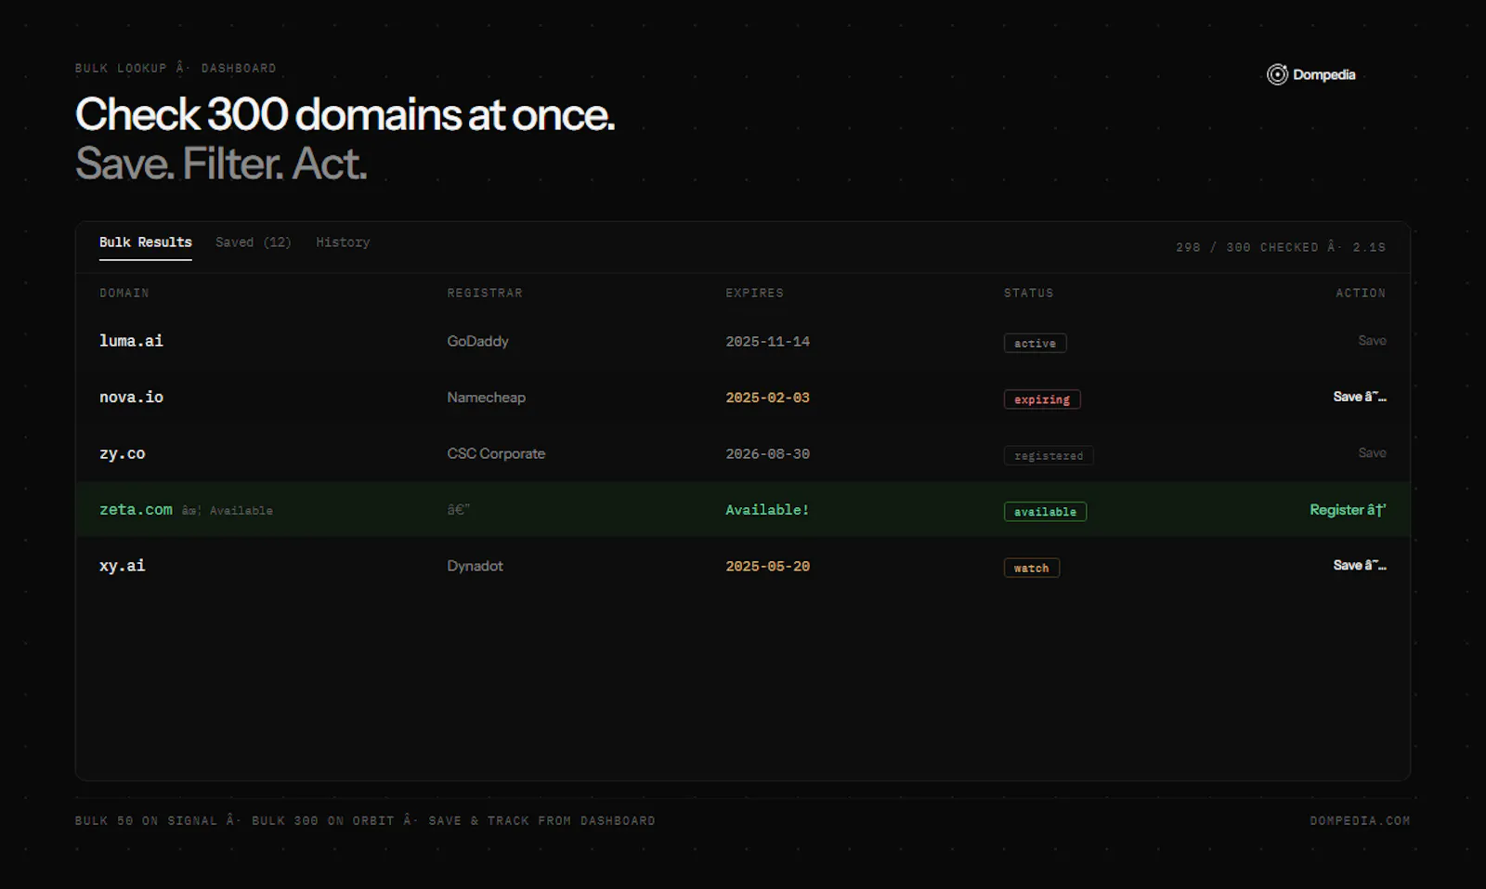The height and width of the screenshot is (889, 1486).
Task: Click the EXPIRES column header
Action: point(754,293)
